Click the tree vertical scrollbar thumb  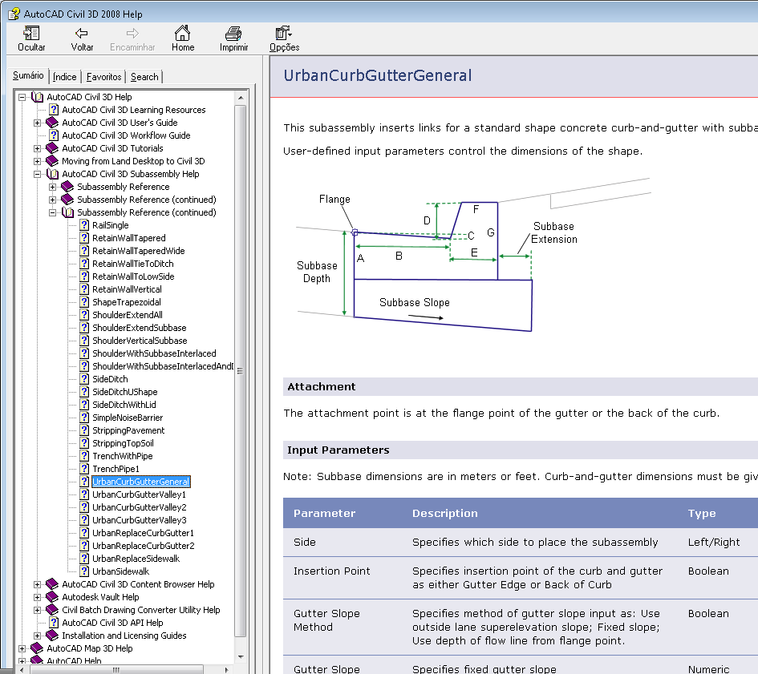click(x=241, y=371)
